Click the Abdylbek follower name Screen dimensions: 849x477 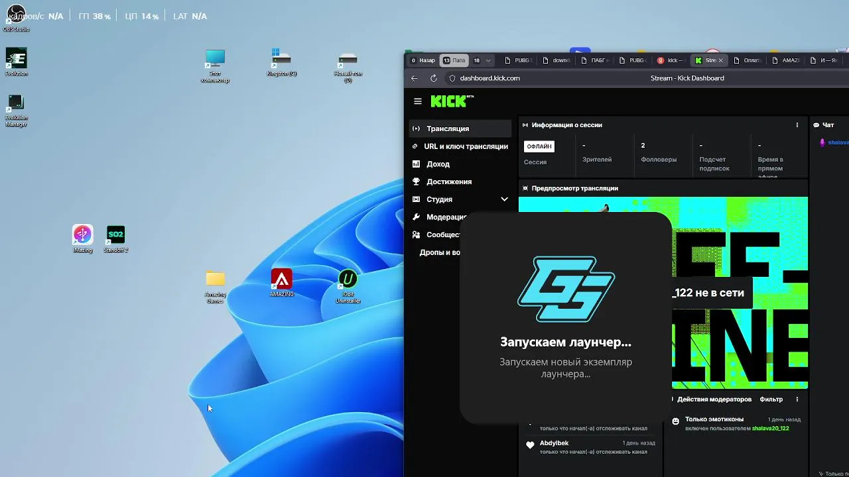pyautogui.click(x=554, y=443)
